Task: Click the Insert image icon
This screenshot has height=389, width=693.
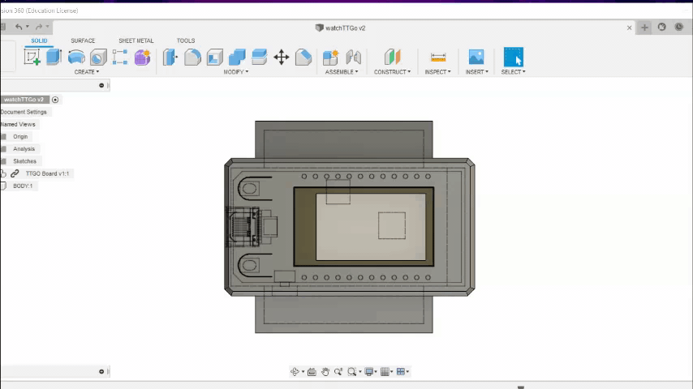Action: pyautogui.click(x=476, y=57)
